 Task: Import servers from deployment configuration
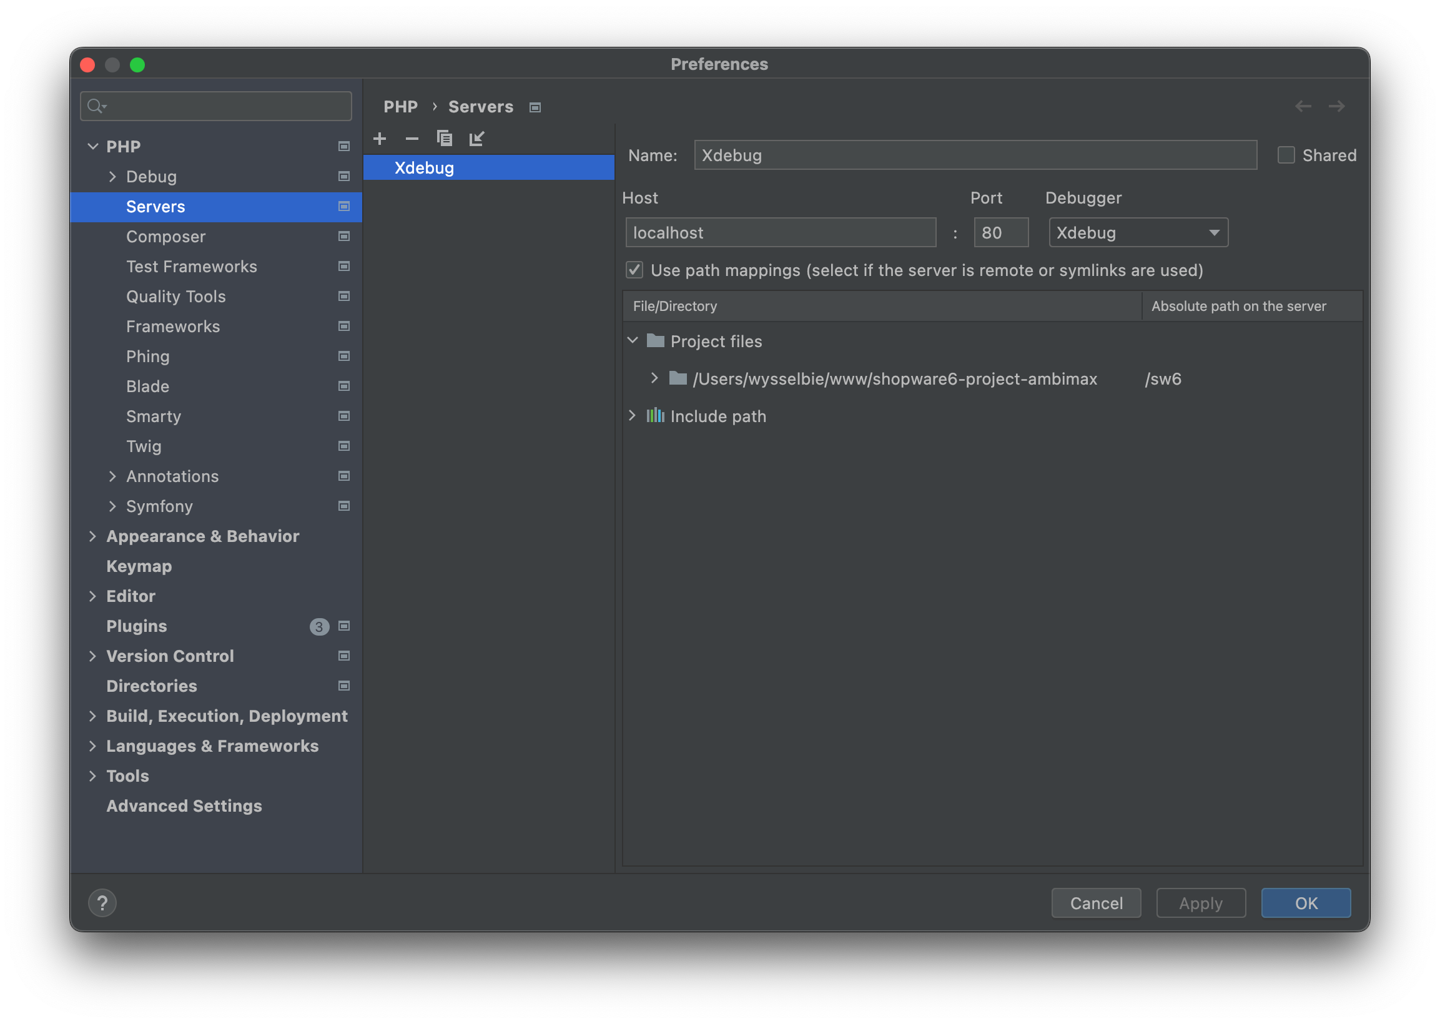(477, 139)
